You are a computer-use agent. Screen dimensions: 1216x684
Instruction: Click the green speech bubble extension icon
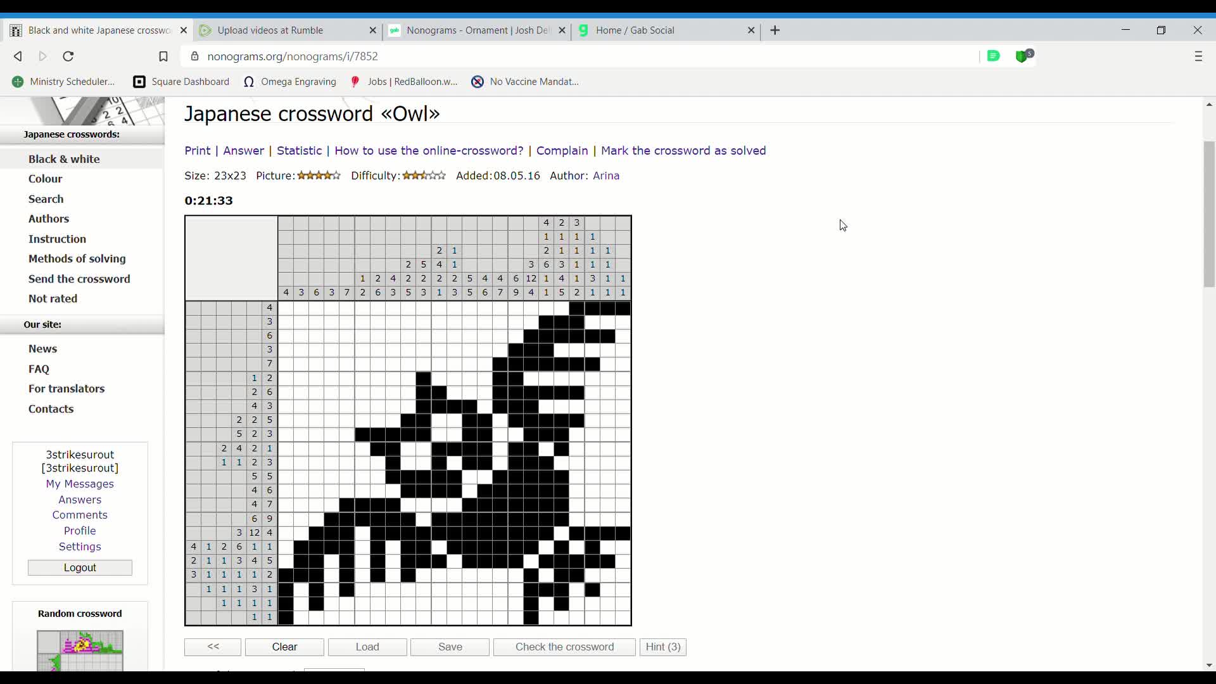993,56
